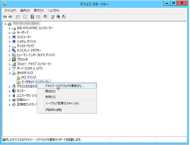
Task: Click the action pane toolbar icon beside Help
Action: (x=38, y=17)
